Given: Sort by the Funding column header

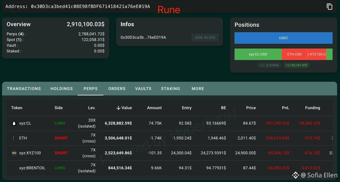Looking at the screenshot, I should [312, 108].
